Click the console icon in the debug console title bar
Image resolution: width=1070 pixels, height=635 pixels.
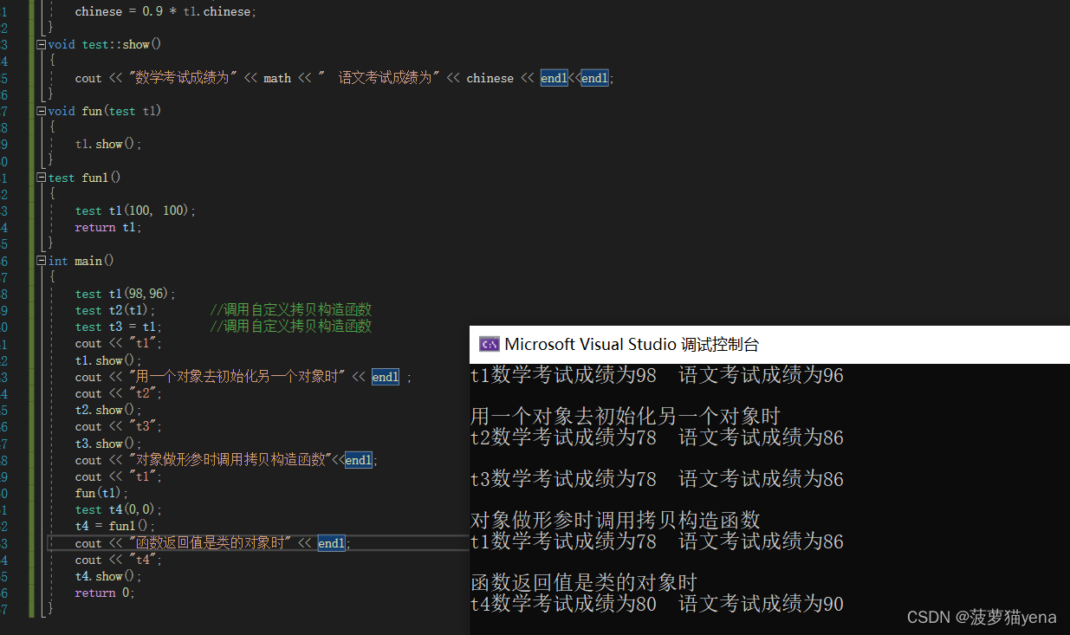pyautogui.click(x=489, y=344)
